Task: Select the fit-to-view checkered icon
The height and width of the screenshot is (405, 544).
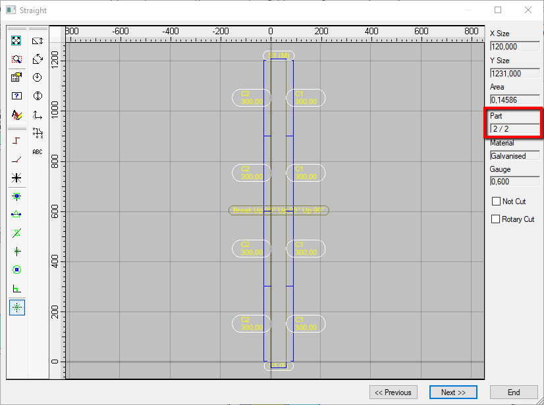Action: 16,40
